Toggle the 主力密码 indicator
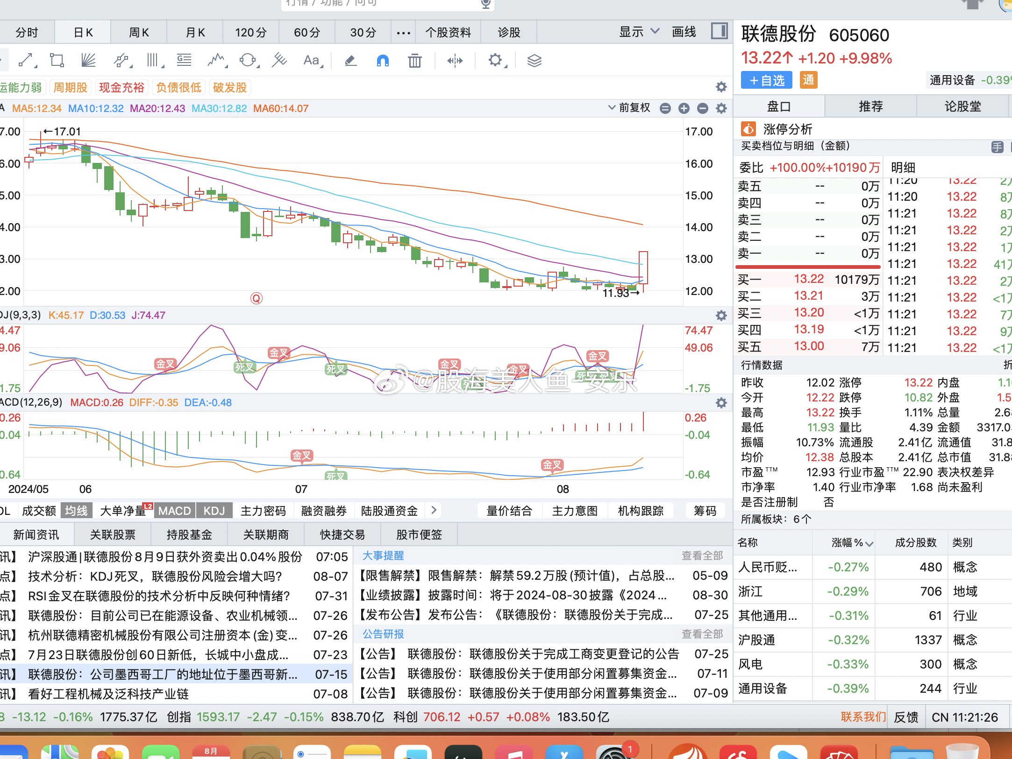This screenshot has height=759, width=1012. [263, 511]
